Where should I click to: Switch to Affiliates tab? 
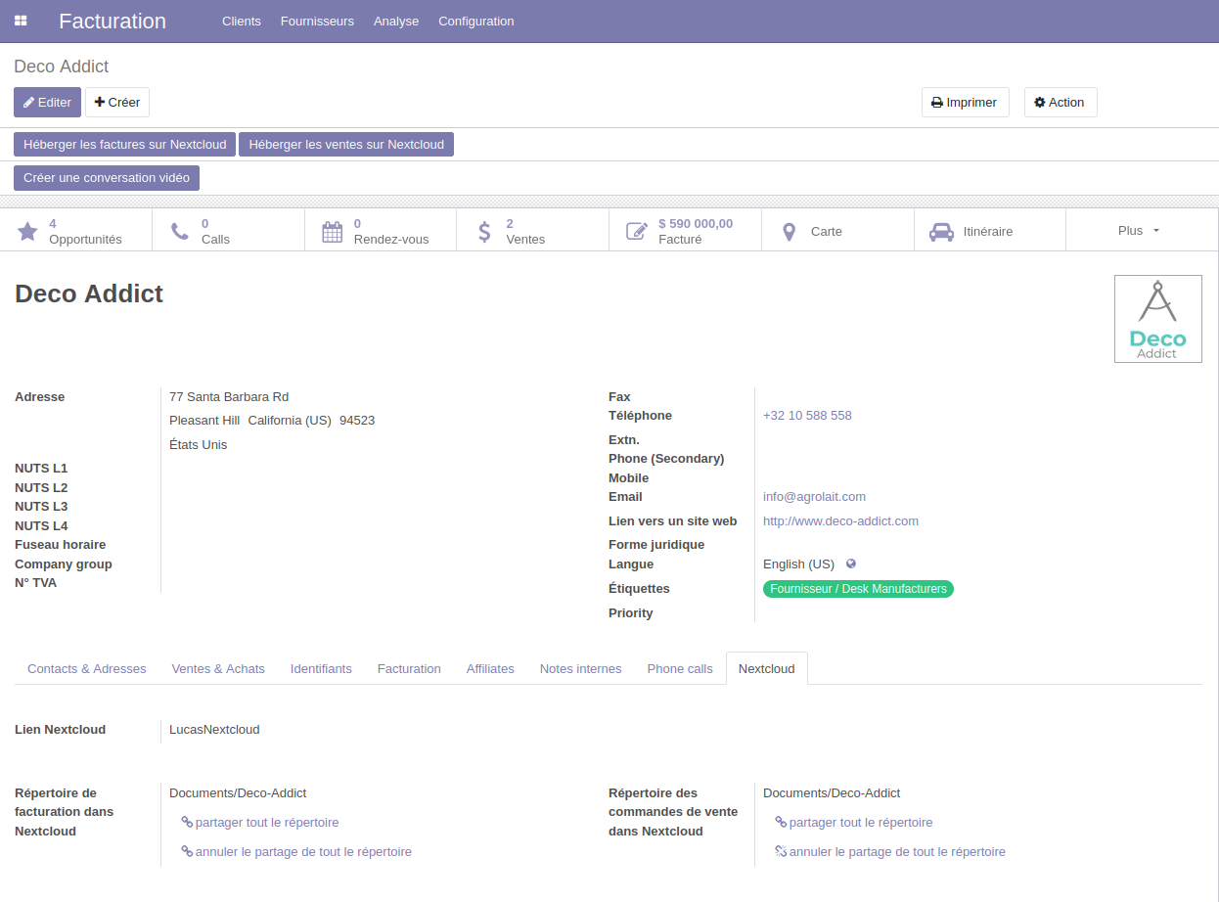[x=490, y=669]
